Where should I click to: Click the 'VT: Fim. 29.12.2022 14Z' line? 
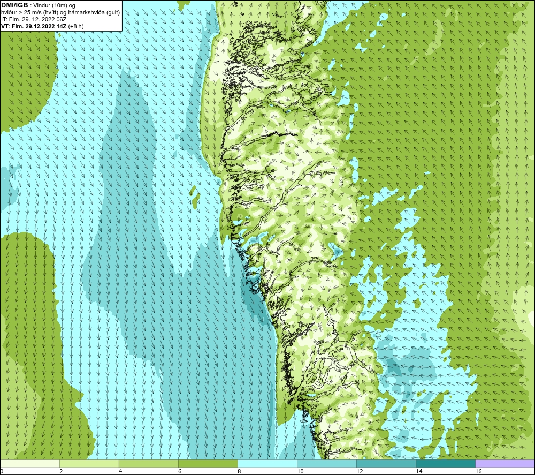click(34, 26)
